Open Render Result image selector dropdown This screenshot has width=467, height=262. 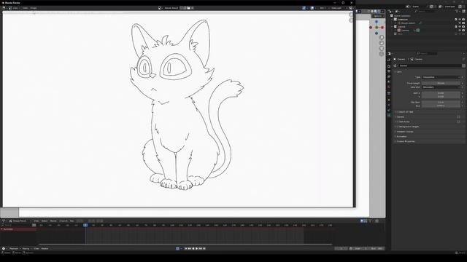pos(160,8)
